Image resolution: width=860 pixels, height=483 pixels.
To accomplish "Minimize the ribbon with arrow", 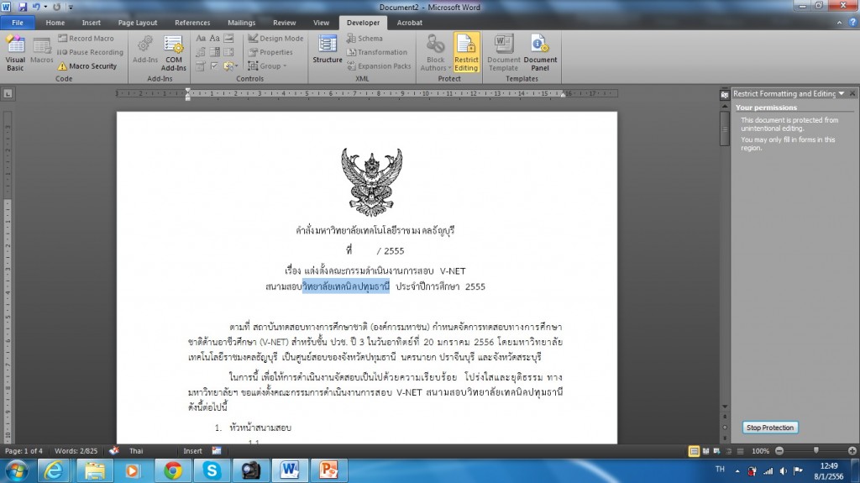I will pos(839,23).
